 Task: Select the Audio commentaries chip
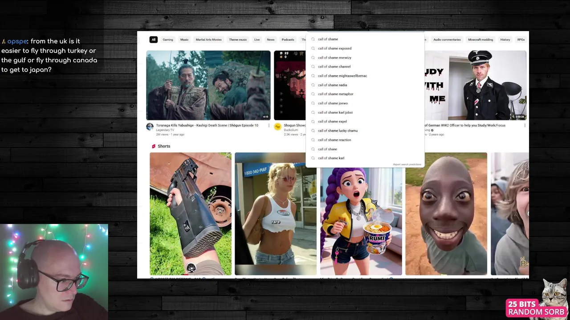pyautogui.click(x=447, y=40)
